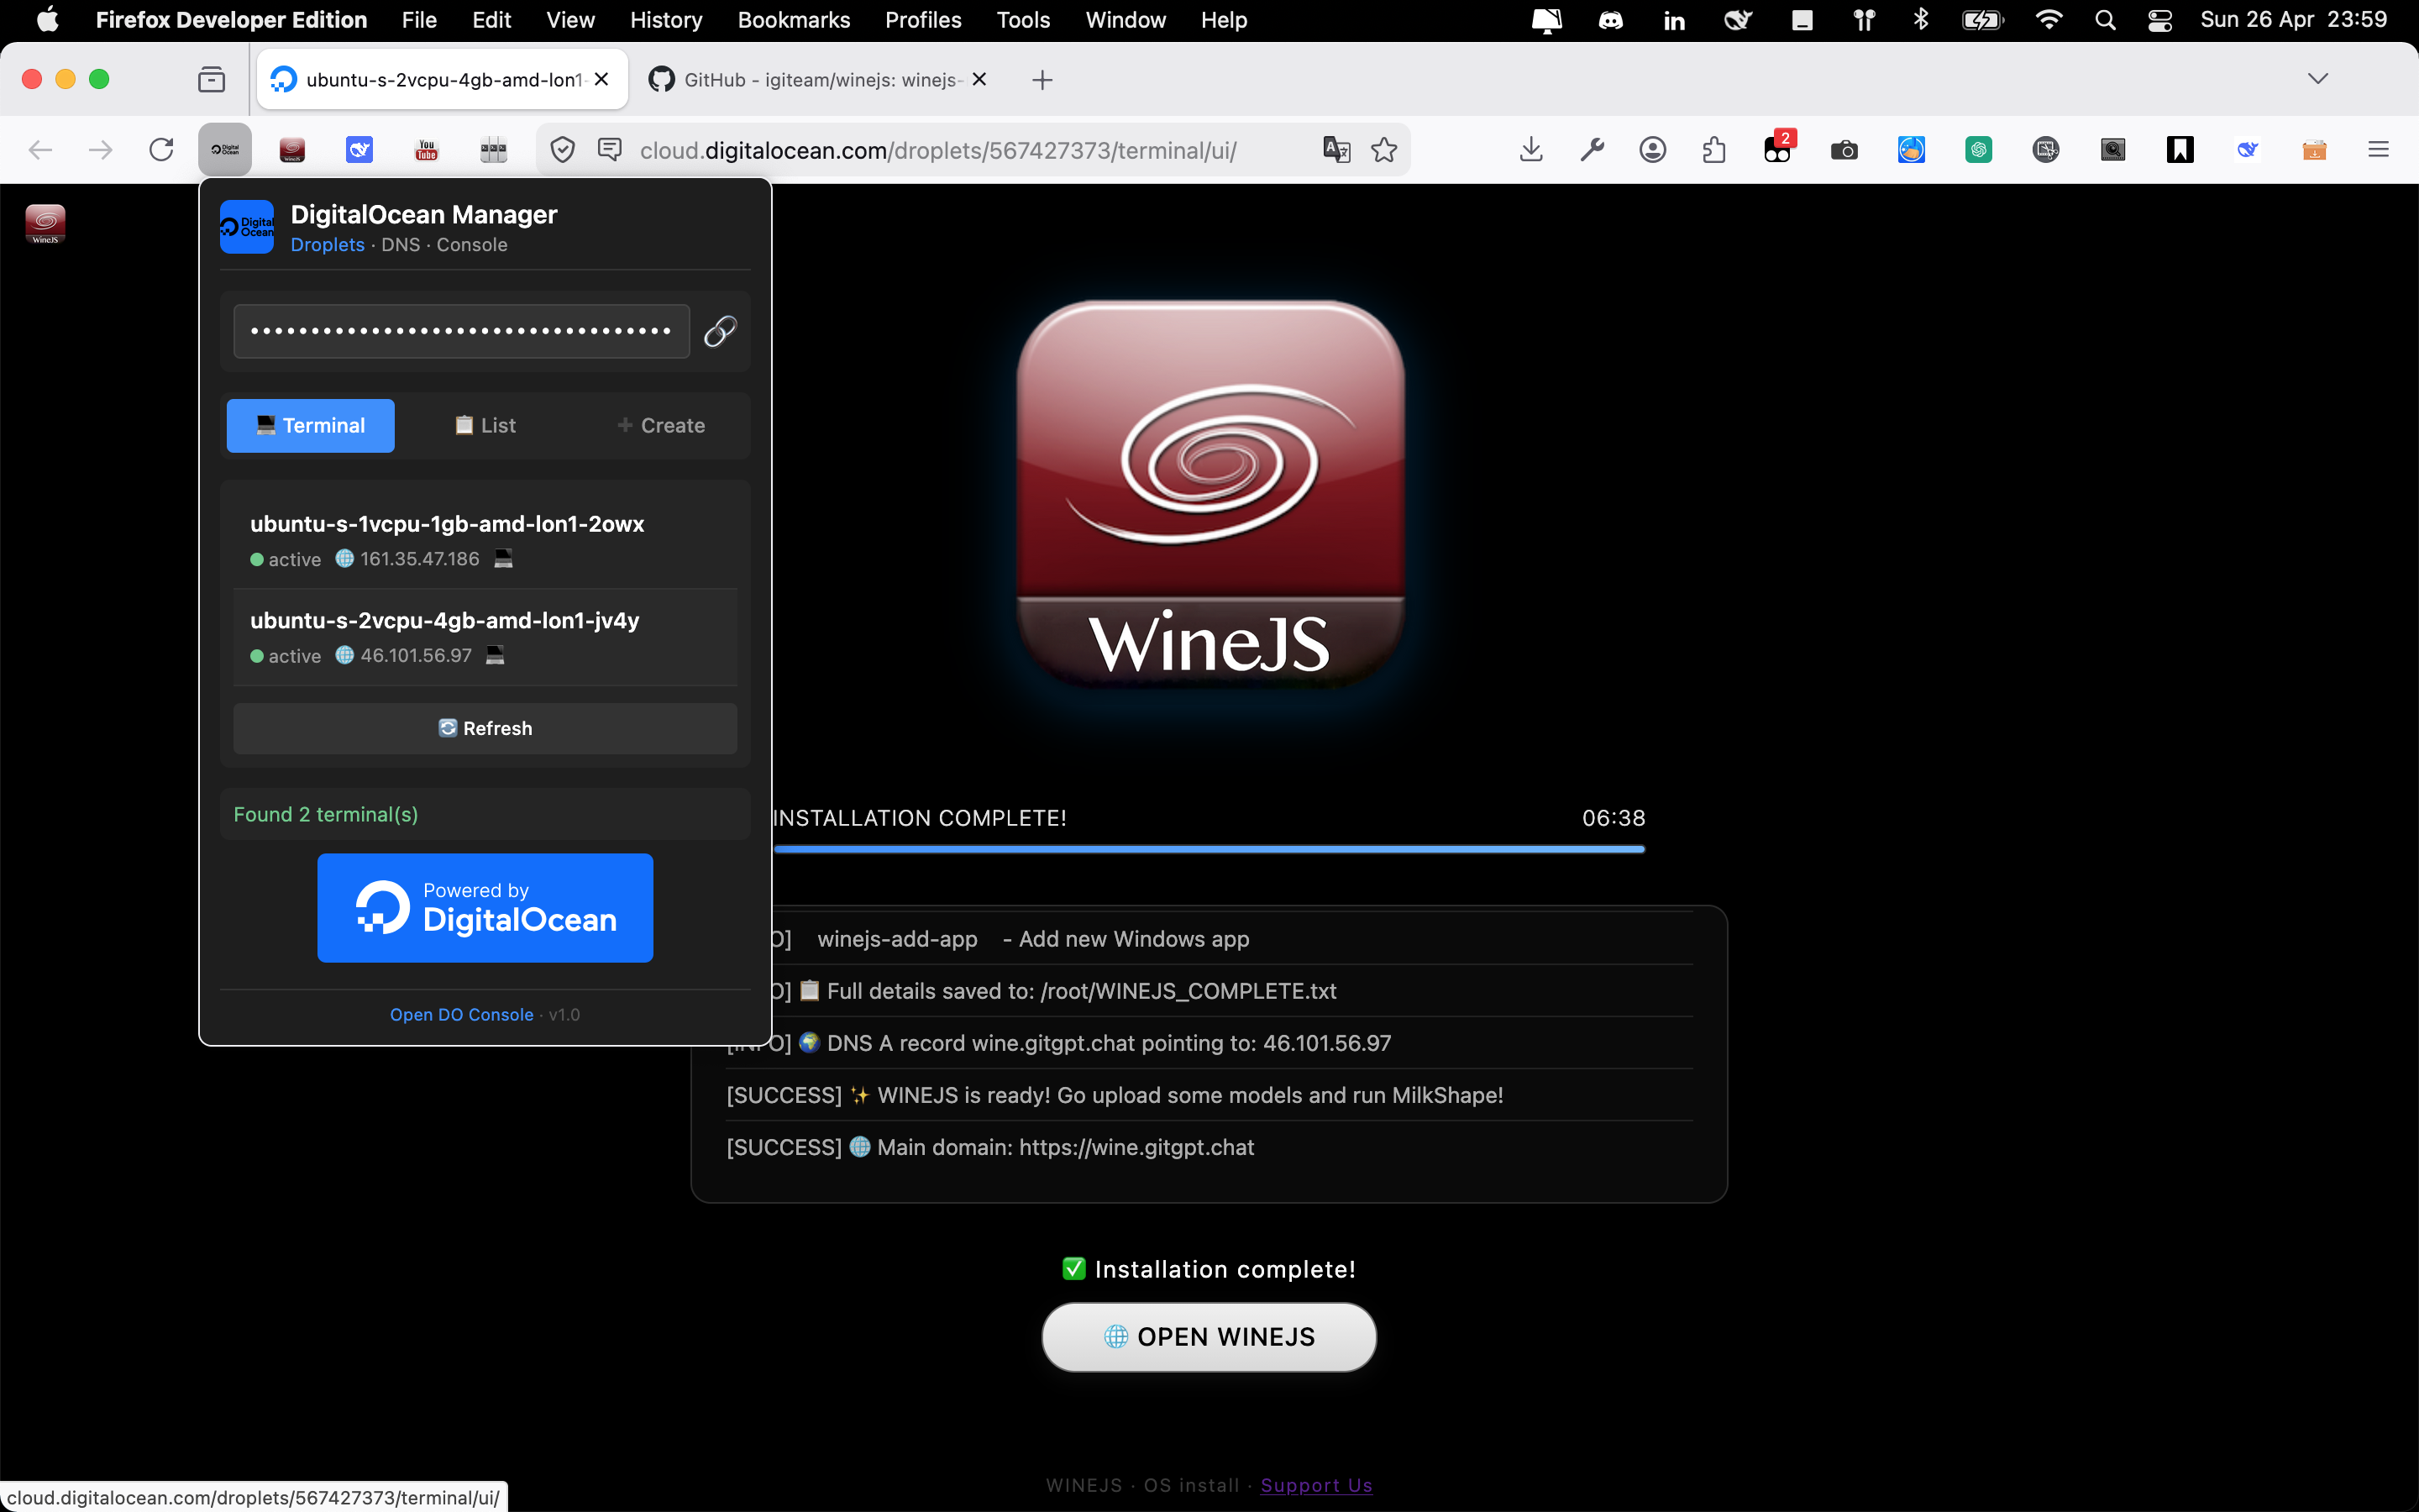The image size is (2419, 1512).
Task: Switch to the List tab in DigitalOcean Manager
Action: tap(485, 426)
